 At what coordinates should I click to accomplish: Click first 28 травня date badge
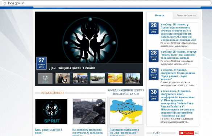coord(154,28)
